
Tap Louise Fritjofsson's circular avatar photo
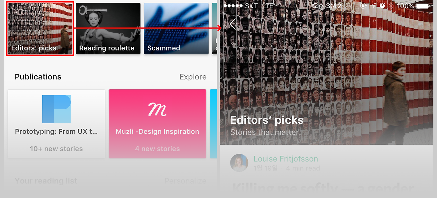point(239,163)
